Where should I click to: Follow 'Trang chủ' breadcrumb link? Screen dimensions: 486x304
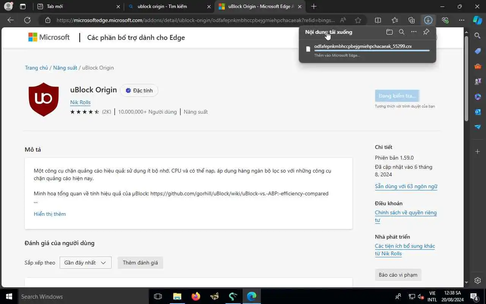click(36, 68)
